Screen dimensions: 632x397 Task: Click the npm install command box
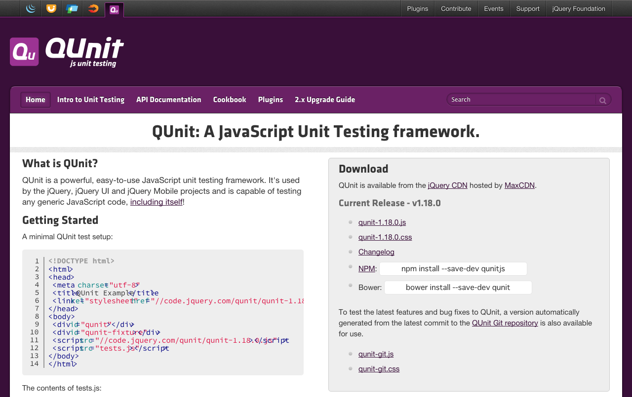click(453, 269)
